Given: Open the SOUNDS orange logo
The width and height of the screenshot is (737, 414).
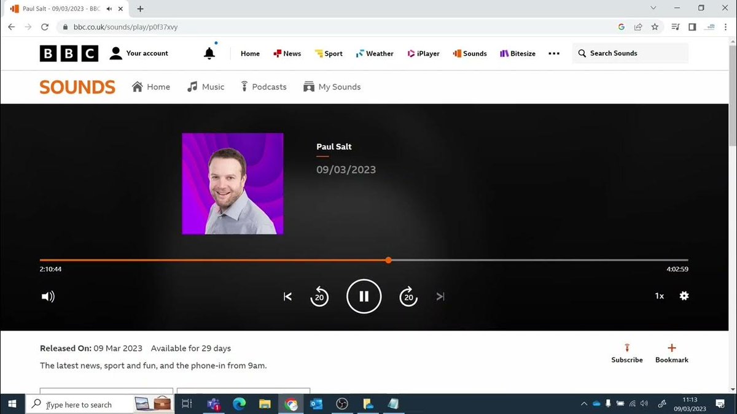Looking at the screenshot, I should click(x=77, y=87).
